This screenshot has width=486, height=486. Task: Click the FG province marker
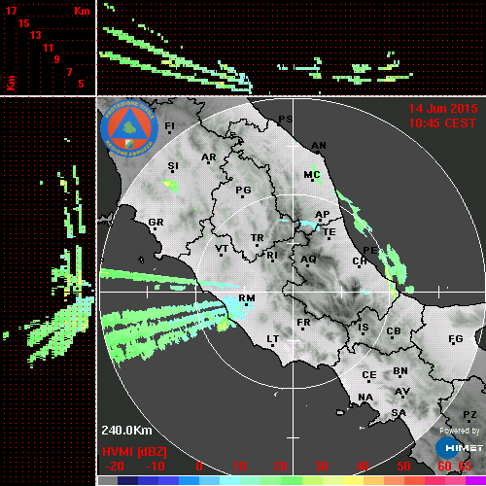[454, 343]
